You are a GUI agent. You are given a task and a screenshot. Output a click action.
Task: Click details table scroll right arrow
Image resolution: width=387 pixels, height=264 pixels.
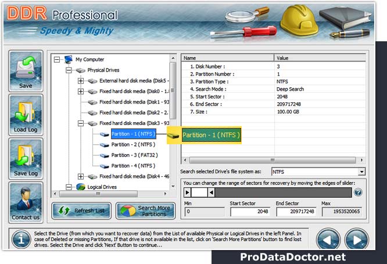361,160
